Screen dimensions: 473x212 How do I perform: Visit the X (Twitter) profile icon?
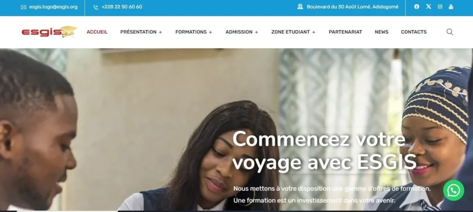pos(428,6)
